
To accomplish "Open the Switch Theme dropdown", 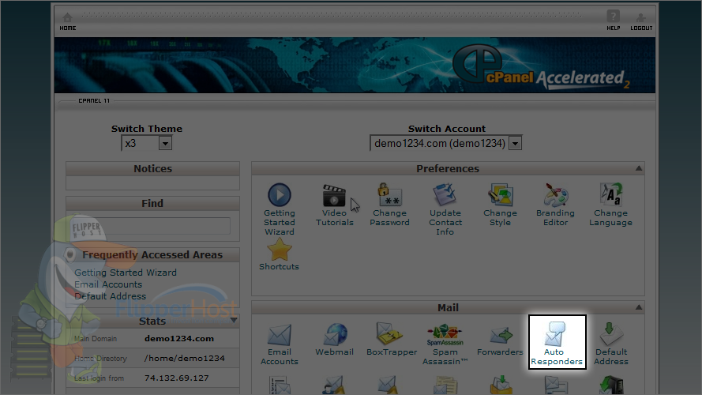I will tap(146, 143).
